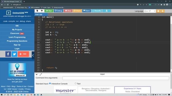Collapse the code fold arrow at line 5
The image size is (172, 96).
tap(40, 19)
